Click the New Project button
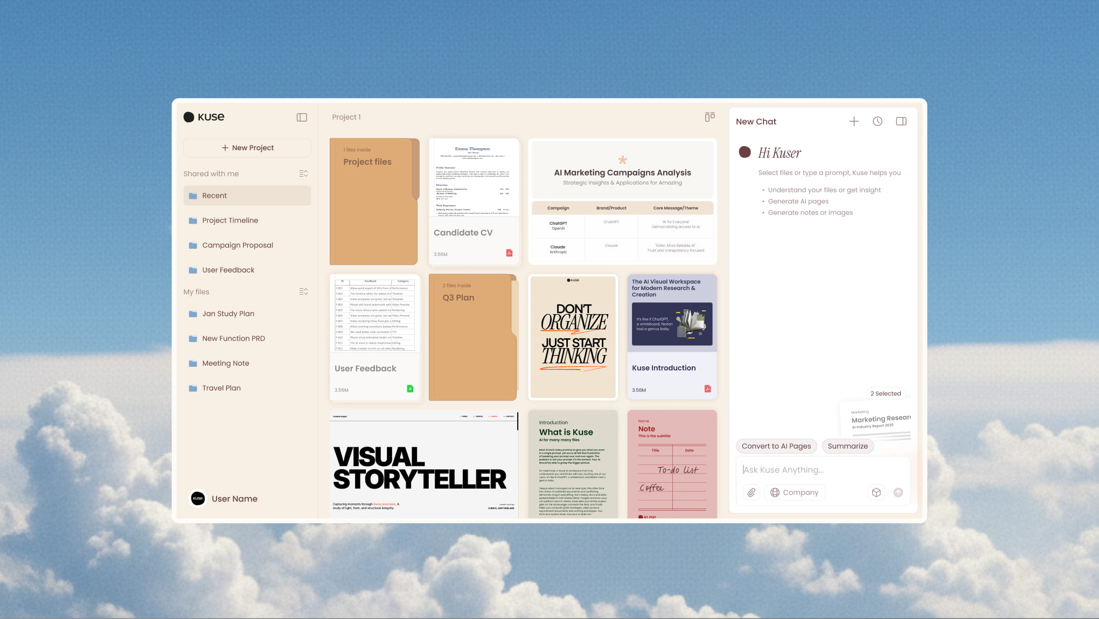1099x619 pixels. pos(247,148)
